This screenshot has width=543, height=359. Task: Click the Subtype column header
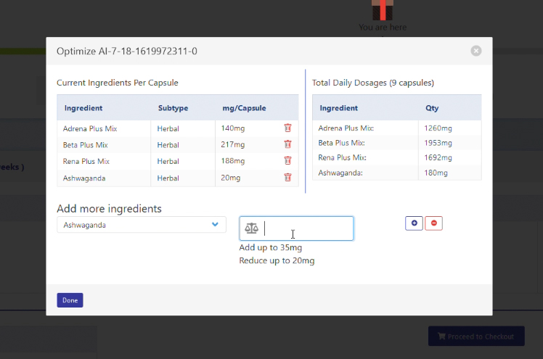click(173, 108)
